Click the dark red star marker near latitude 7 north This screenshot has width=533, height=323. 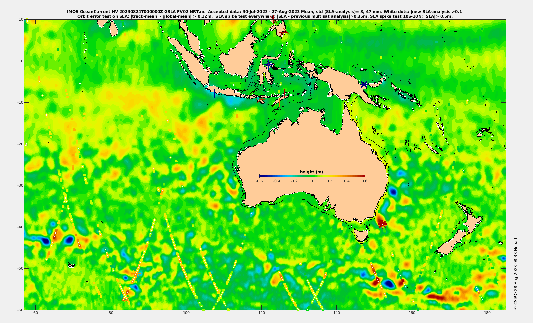tap(283, 32)
